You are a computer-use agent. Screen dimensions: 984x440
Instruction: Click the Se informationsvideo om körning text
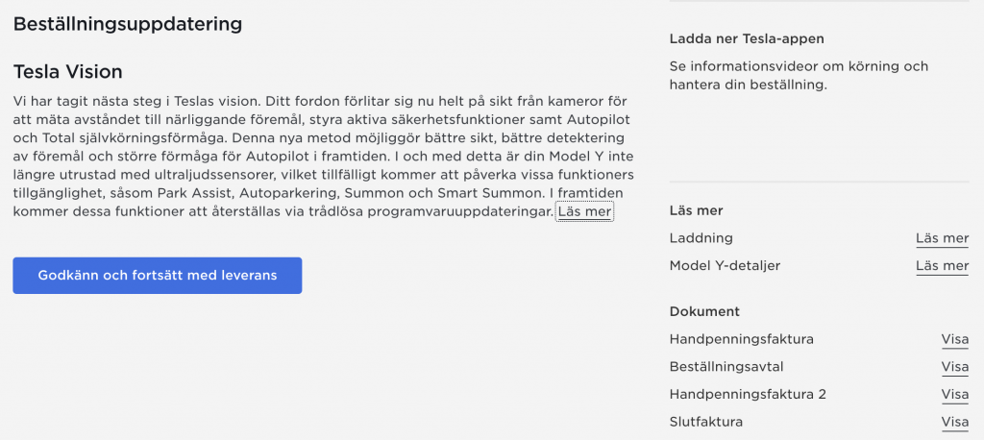tap(799, 67)
